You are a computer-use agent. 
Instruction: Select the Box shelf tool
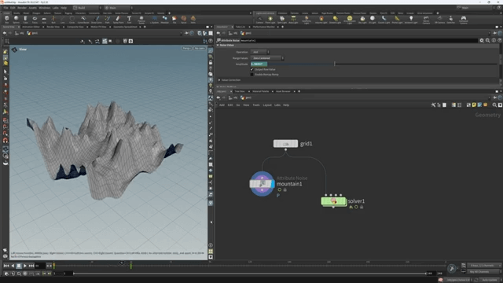click(x=7, y=19)
